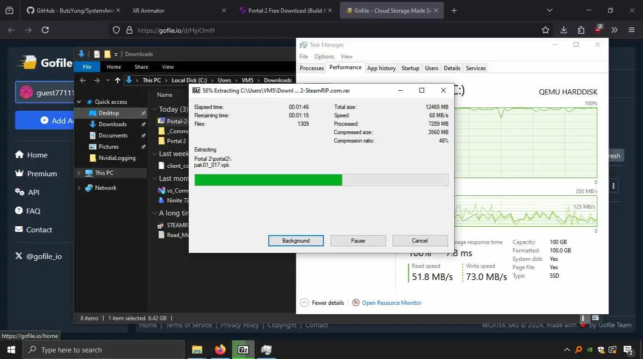The width and height of the screenshot is (643, 359).
Task: Click the Gofile three-dot options button
Action: coord(613,186)
